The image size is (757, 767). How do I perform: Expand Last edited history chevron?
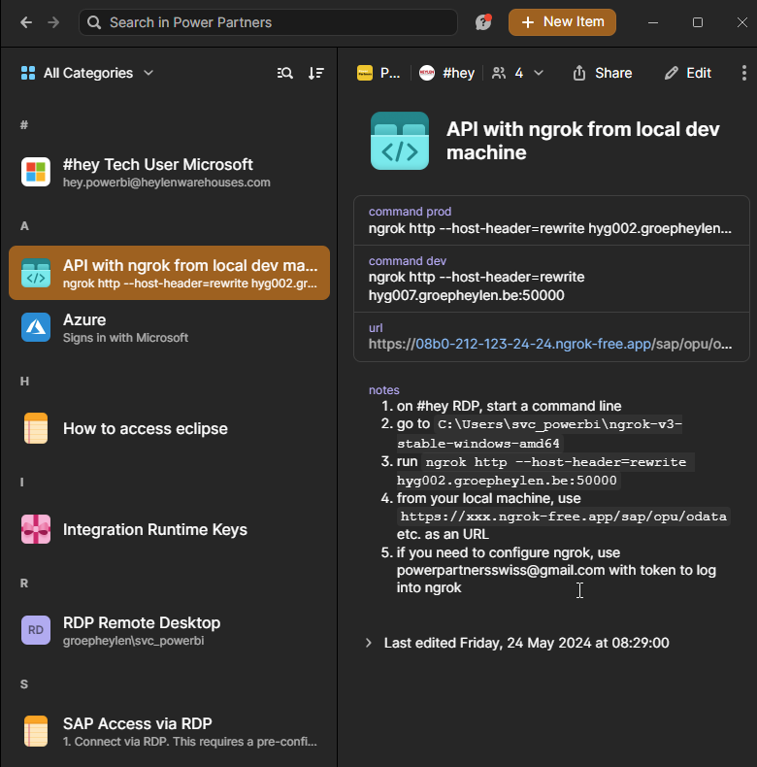click(x=369, y=643)
